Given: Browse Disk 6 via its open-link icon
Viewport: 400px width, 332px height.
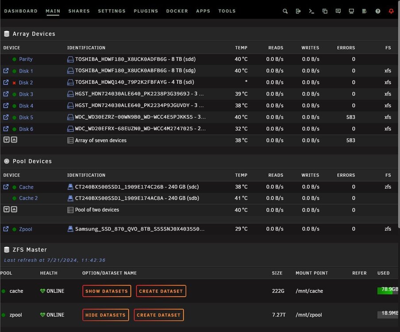Looking at the screenshot, I should [6, 129].
